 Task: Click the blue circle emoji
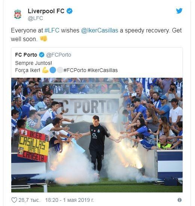click(53, 70)
